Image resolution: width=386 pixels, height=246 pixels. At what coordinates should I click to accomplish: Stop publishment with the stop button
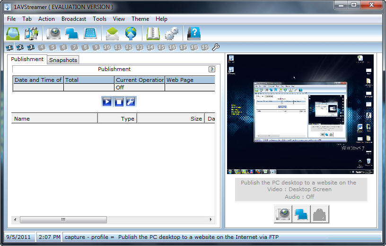(119, 101)
